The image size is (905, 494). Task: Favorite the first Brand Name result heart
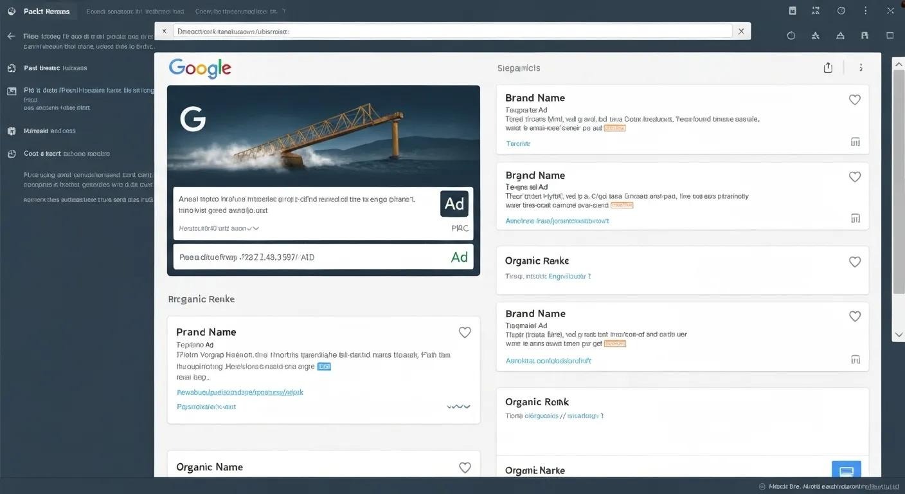[855, 100]
